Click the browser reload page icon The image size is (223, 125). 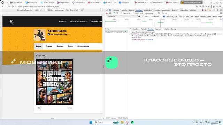[x=9, y=6]
